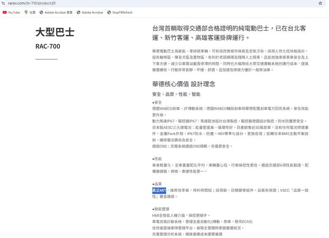Image resolution: width=329 pixels, height=238 pixels.
Task: Click the line starting 動力馬達IP67、驅控器IP67
Action: click(230, 121)
